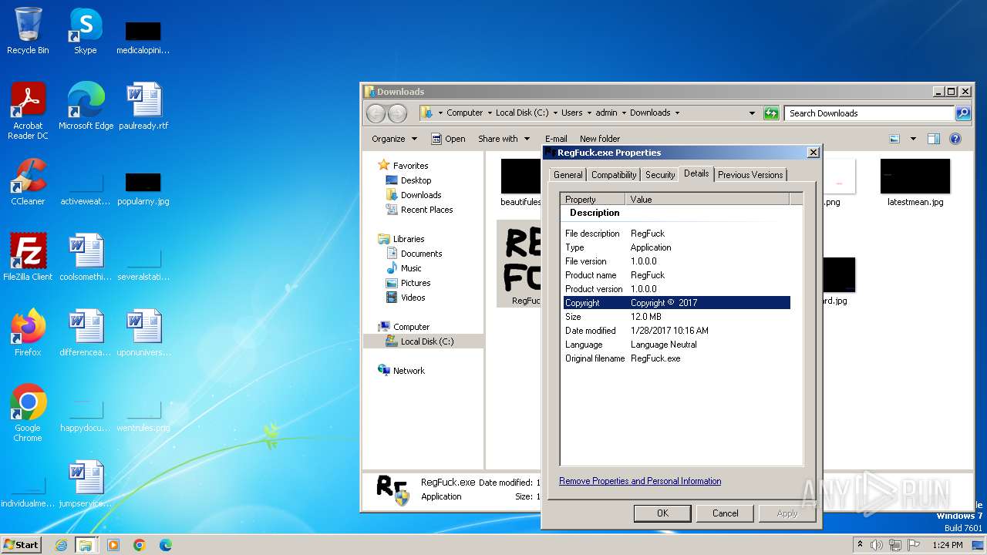Select the jumpservice... Word document icon
This screenshot has height=555, width=987.
pos(86,483)
